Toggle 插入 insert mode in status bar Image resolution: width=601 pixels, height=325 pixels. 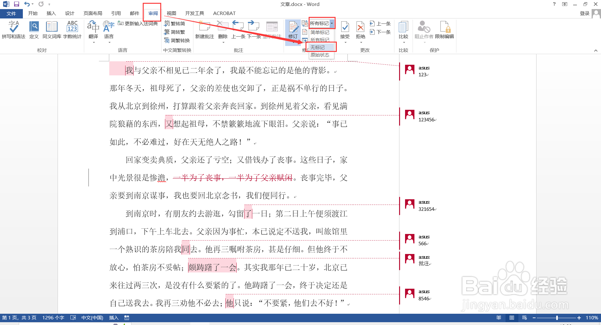(x=114, y=317)
